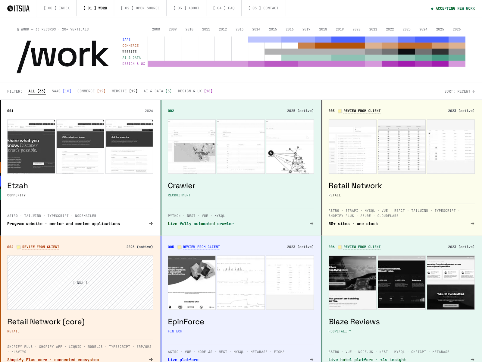Click the COMMERCE timeline bar at 2018
Viewport: 482px width, 362px height.
pyautogui.click(x=323, y=46)
